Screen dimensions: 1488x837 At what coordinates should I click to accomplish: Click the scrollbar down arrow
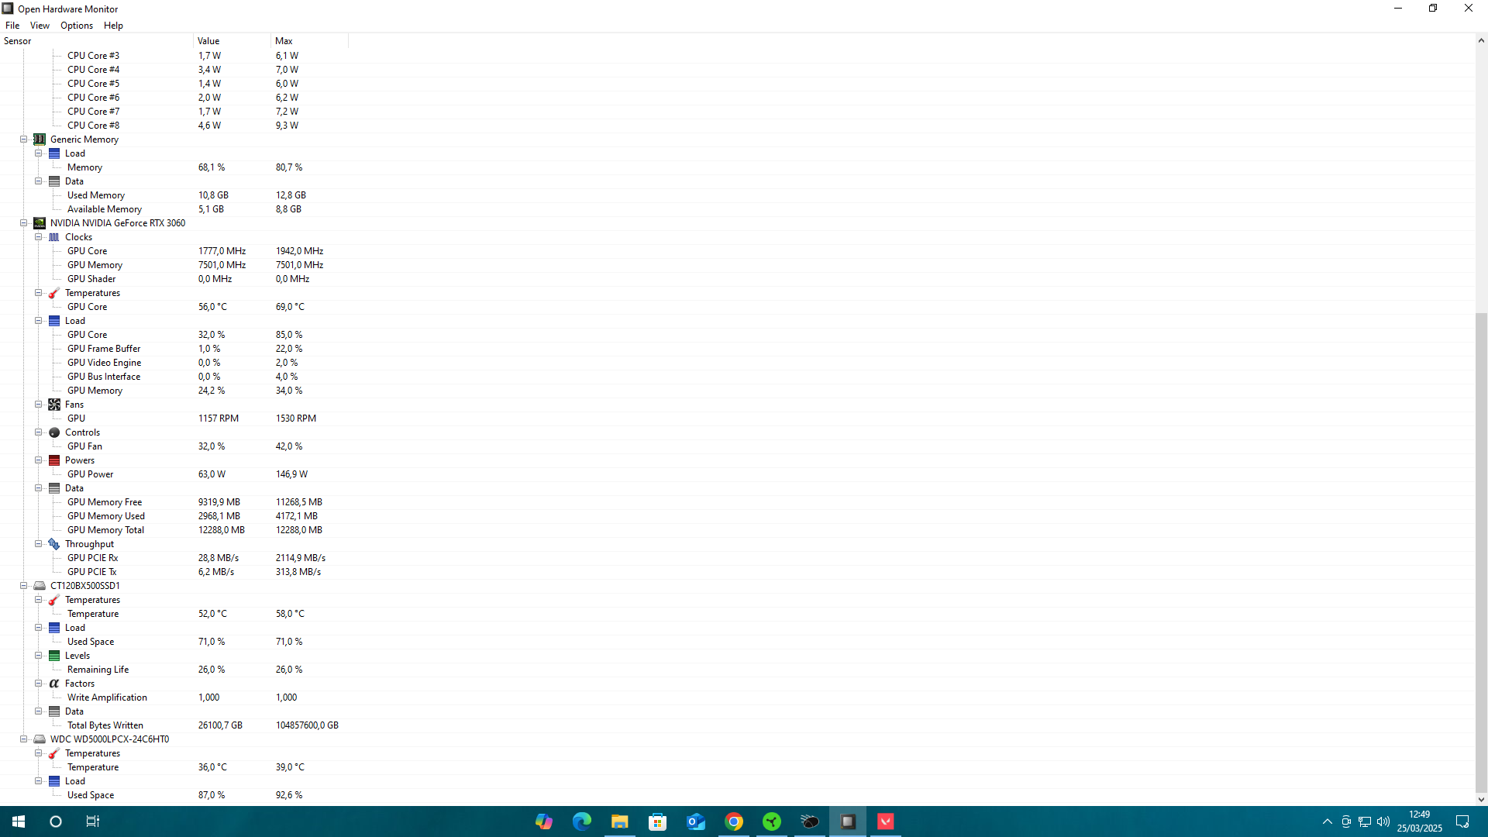(x=1481, y=800)
